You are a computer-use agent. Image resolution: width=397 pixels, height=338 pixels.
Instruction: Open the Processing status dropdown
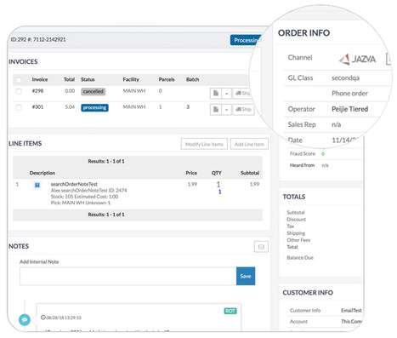(x=247, y=40)
